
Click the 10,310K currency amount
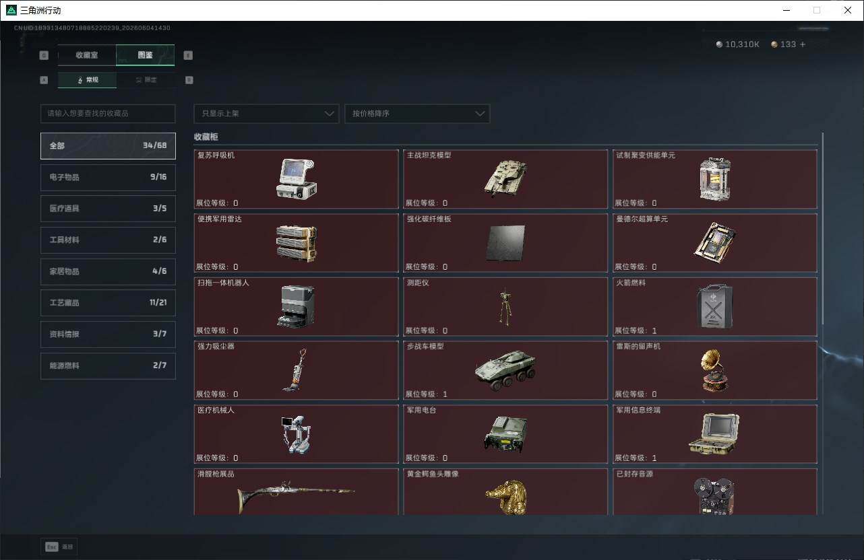(742, 44)
